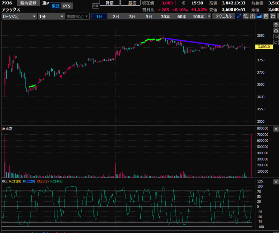Toggle the price scale lock icon
This screenshot has height=233, width=279.
[276, 31]
